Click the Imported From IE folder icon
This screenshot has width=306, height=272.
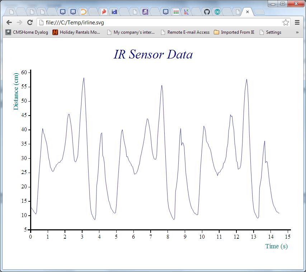pyautogui.click(x=216, y=32)
